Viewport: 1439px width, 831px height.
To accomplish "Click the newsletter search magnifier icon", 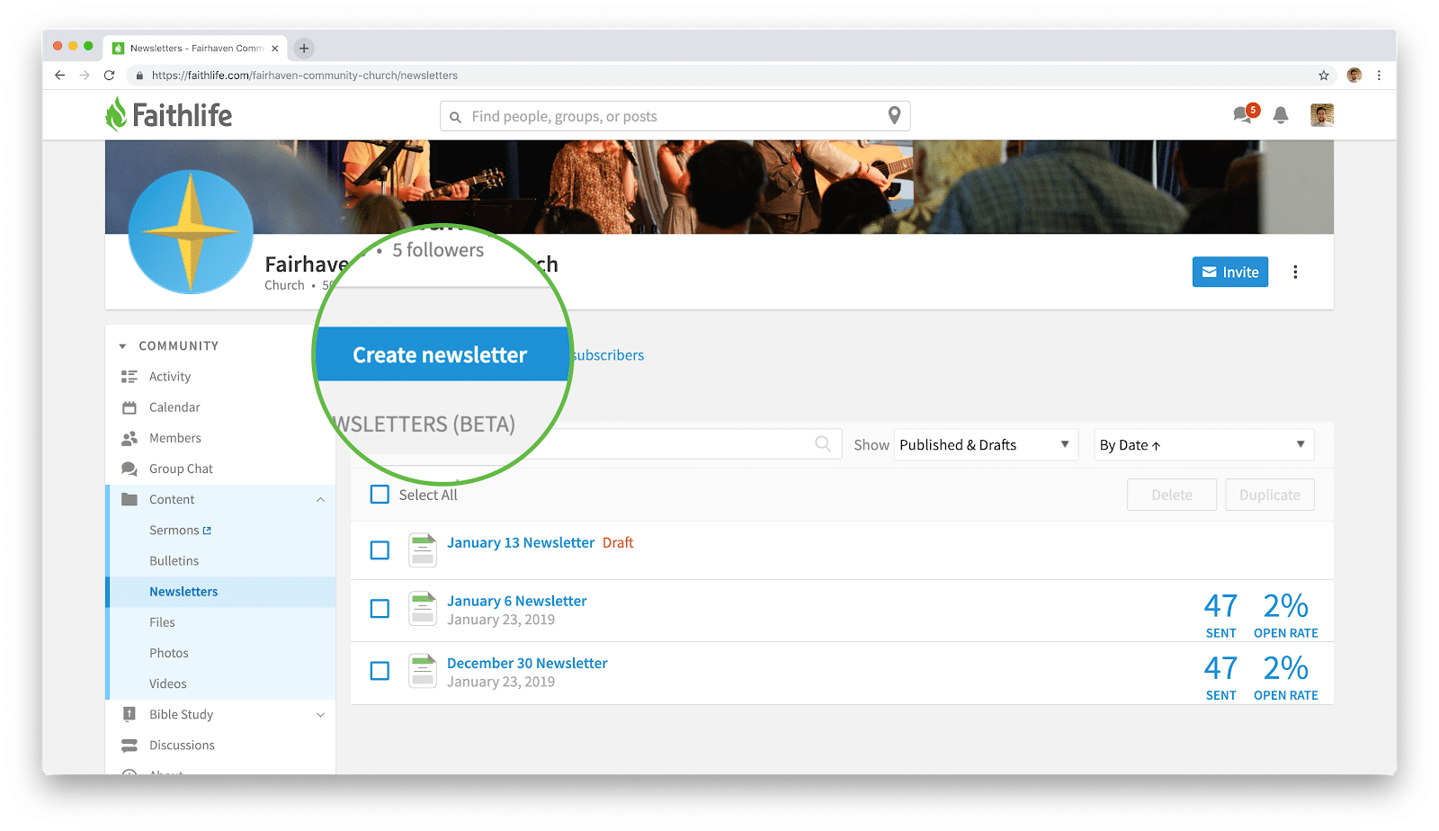I will click(x=823, y=444).
